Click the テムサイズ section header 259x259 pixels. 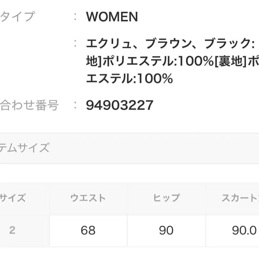pyautogui.click(x=25, y=148)
